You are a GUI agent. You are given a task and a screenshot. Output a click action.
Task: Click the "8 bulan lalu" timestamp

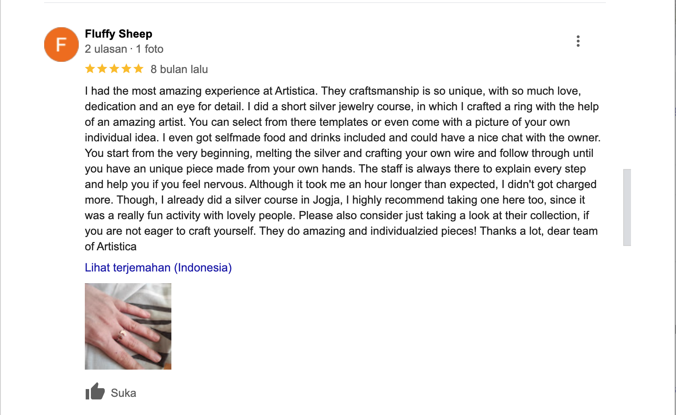[179, 69]
